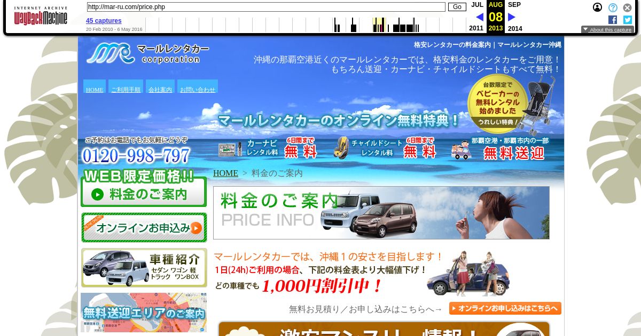
Task: Click the 1,000円割引中 promotion text
Action: [322, 286]
